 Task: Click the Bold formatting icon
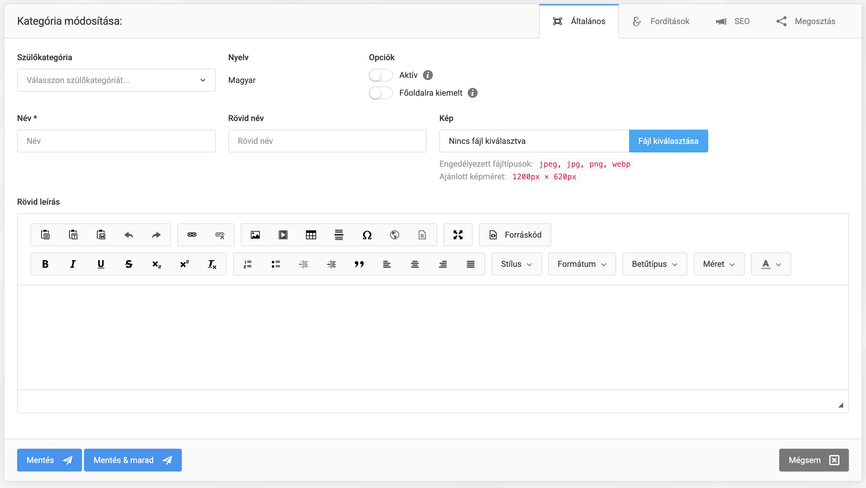click(45, 264)
